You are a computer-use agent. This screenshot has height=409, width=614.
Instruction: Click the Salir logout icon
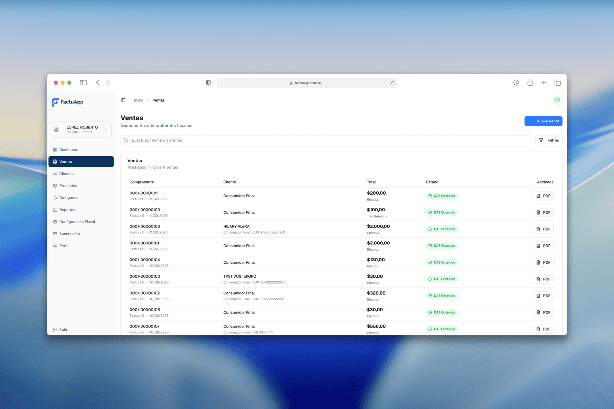pos(55,329)
